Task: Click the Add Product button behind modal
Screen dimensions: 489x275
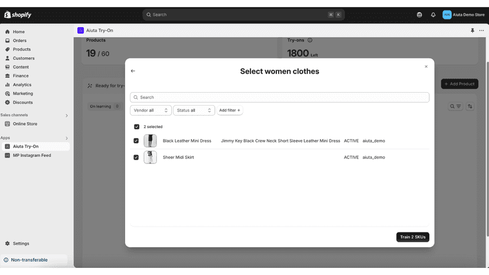Action: tap(459, 84)
